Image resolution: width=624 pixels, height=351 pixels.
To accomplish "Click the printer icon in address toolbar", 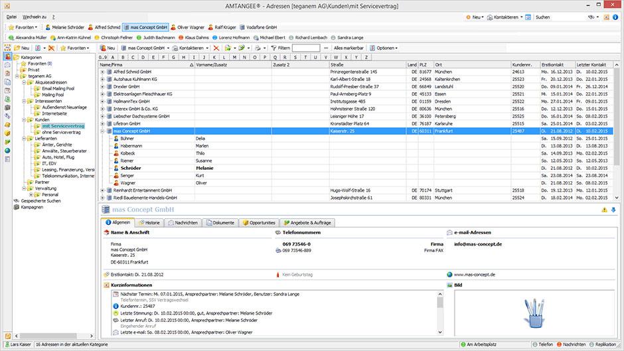I will click(258, 48).
